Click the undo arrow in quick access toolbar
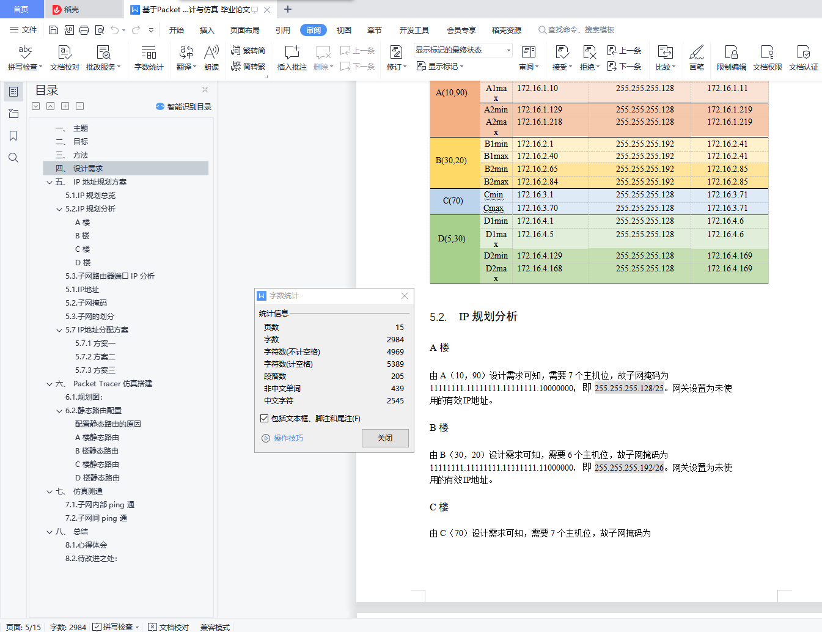822x632 pixels. [x=115, y=30]
